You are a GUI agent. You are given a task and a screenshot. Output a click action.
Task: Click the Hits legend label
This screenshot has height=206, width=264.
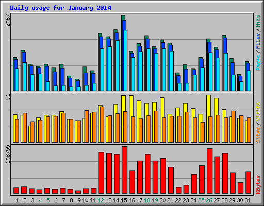[x=258, y=21]
